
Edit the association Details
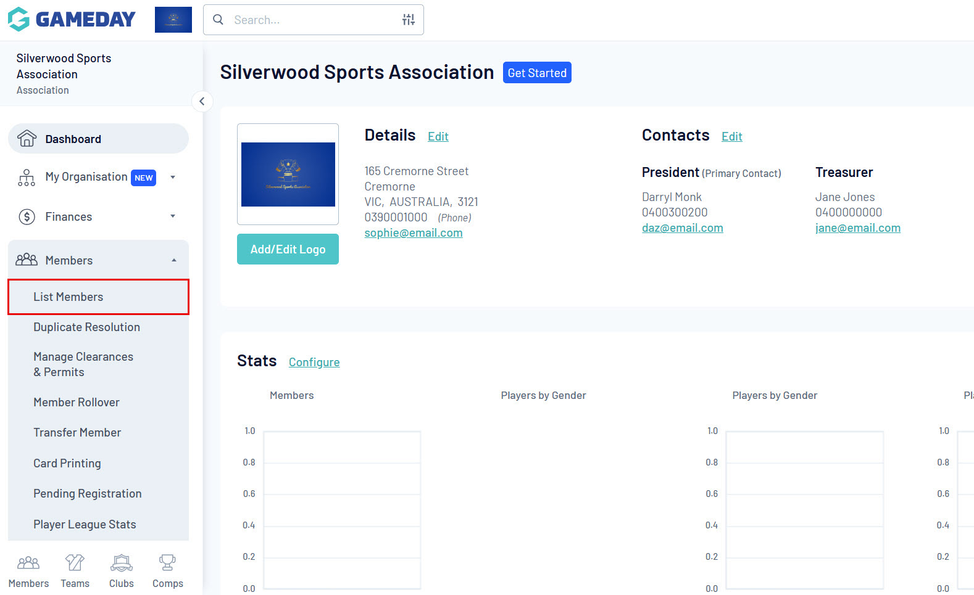coord(438,136)
